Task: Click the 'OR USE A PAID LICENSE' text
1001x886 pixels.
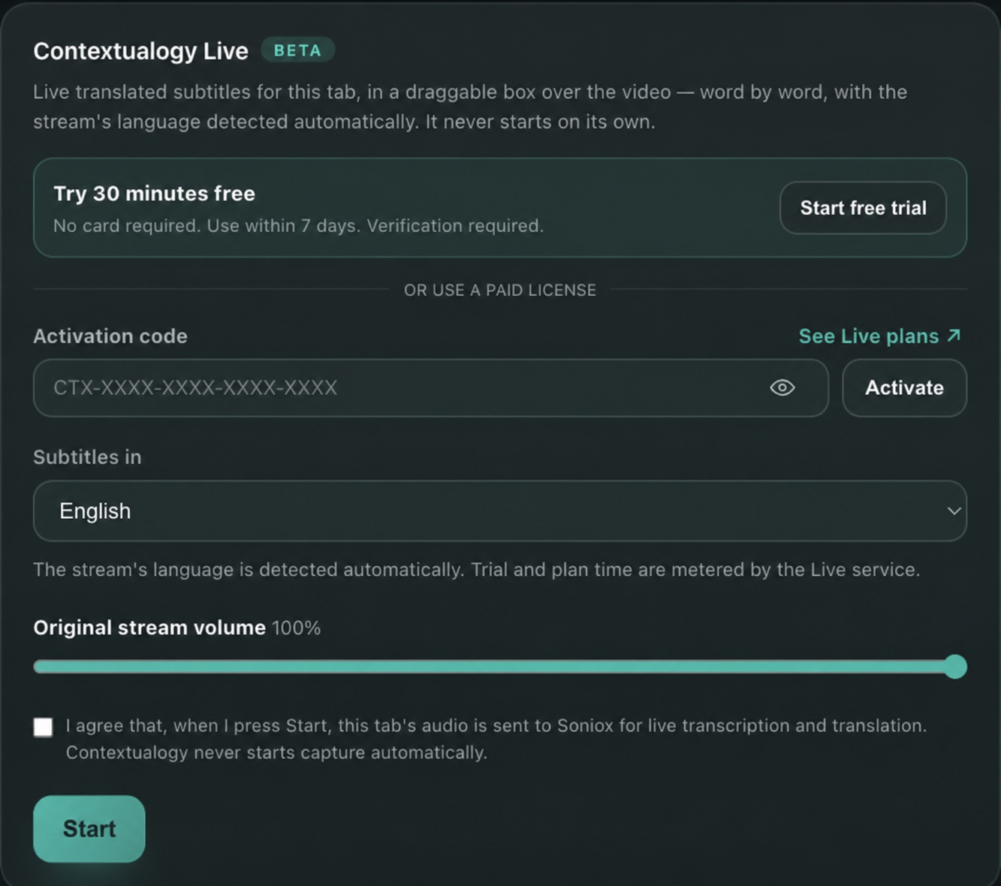Action: click(x=500, y=290)
